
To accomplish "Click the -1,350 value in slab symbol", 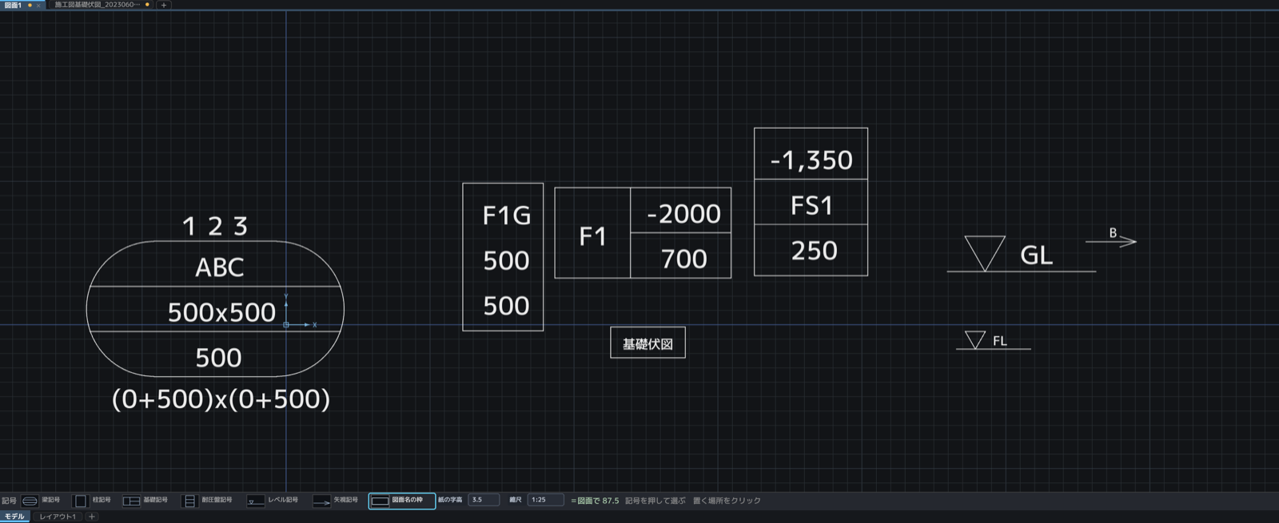I will click(x=811, y=160).
